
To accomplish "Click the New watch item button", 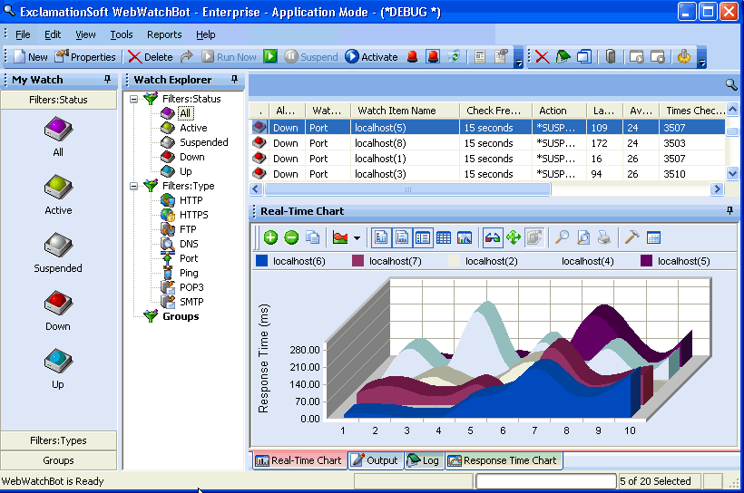I will [31, 57].
